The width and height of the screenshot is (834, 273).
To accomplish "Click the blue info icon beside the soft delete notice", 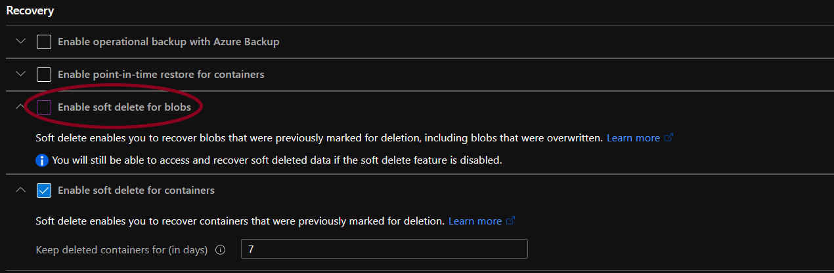I will point(42,160).
